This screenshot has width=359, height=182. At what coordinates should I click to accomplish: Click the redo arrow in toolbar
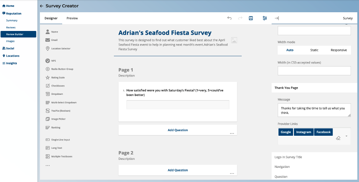(x=240, y=18)
